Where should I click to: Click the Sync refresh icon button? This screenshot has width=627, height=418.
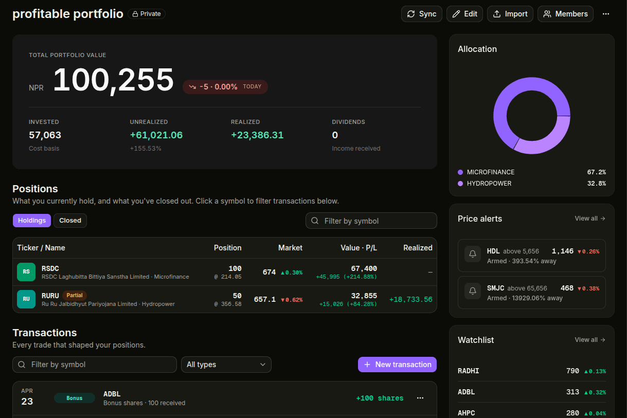tap(411, 14)
